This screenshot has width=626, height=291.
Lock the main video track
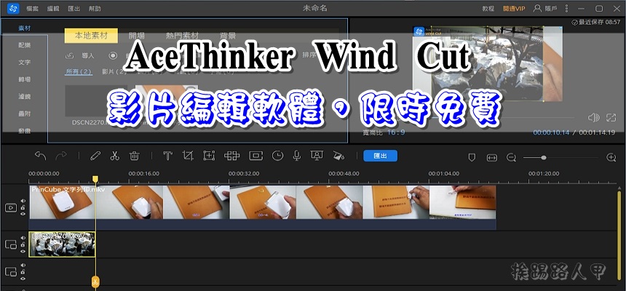click(x=23, y=207)
